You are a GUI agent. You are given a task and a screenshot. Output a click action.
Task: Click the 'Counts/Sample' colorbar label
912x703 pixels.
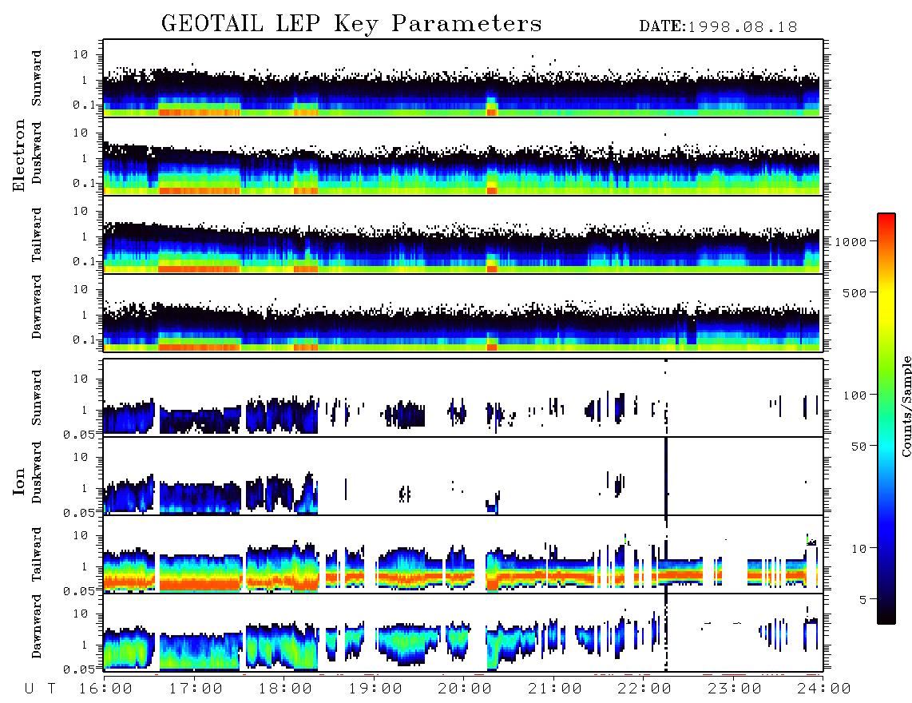(906, 406)
